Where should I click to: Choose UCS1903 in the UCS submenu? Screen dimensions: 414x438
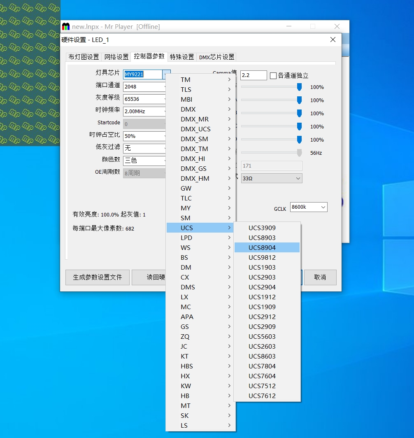click(262, 267)
